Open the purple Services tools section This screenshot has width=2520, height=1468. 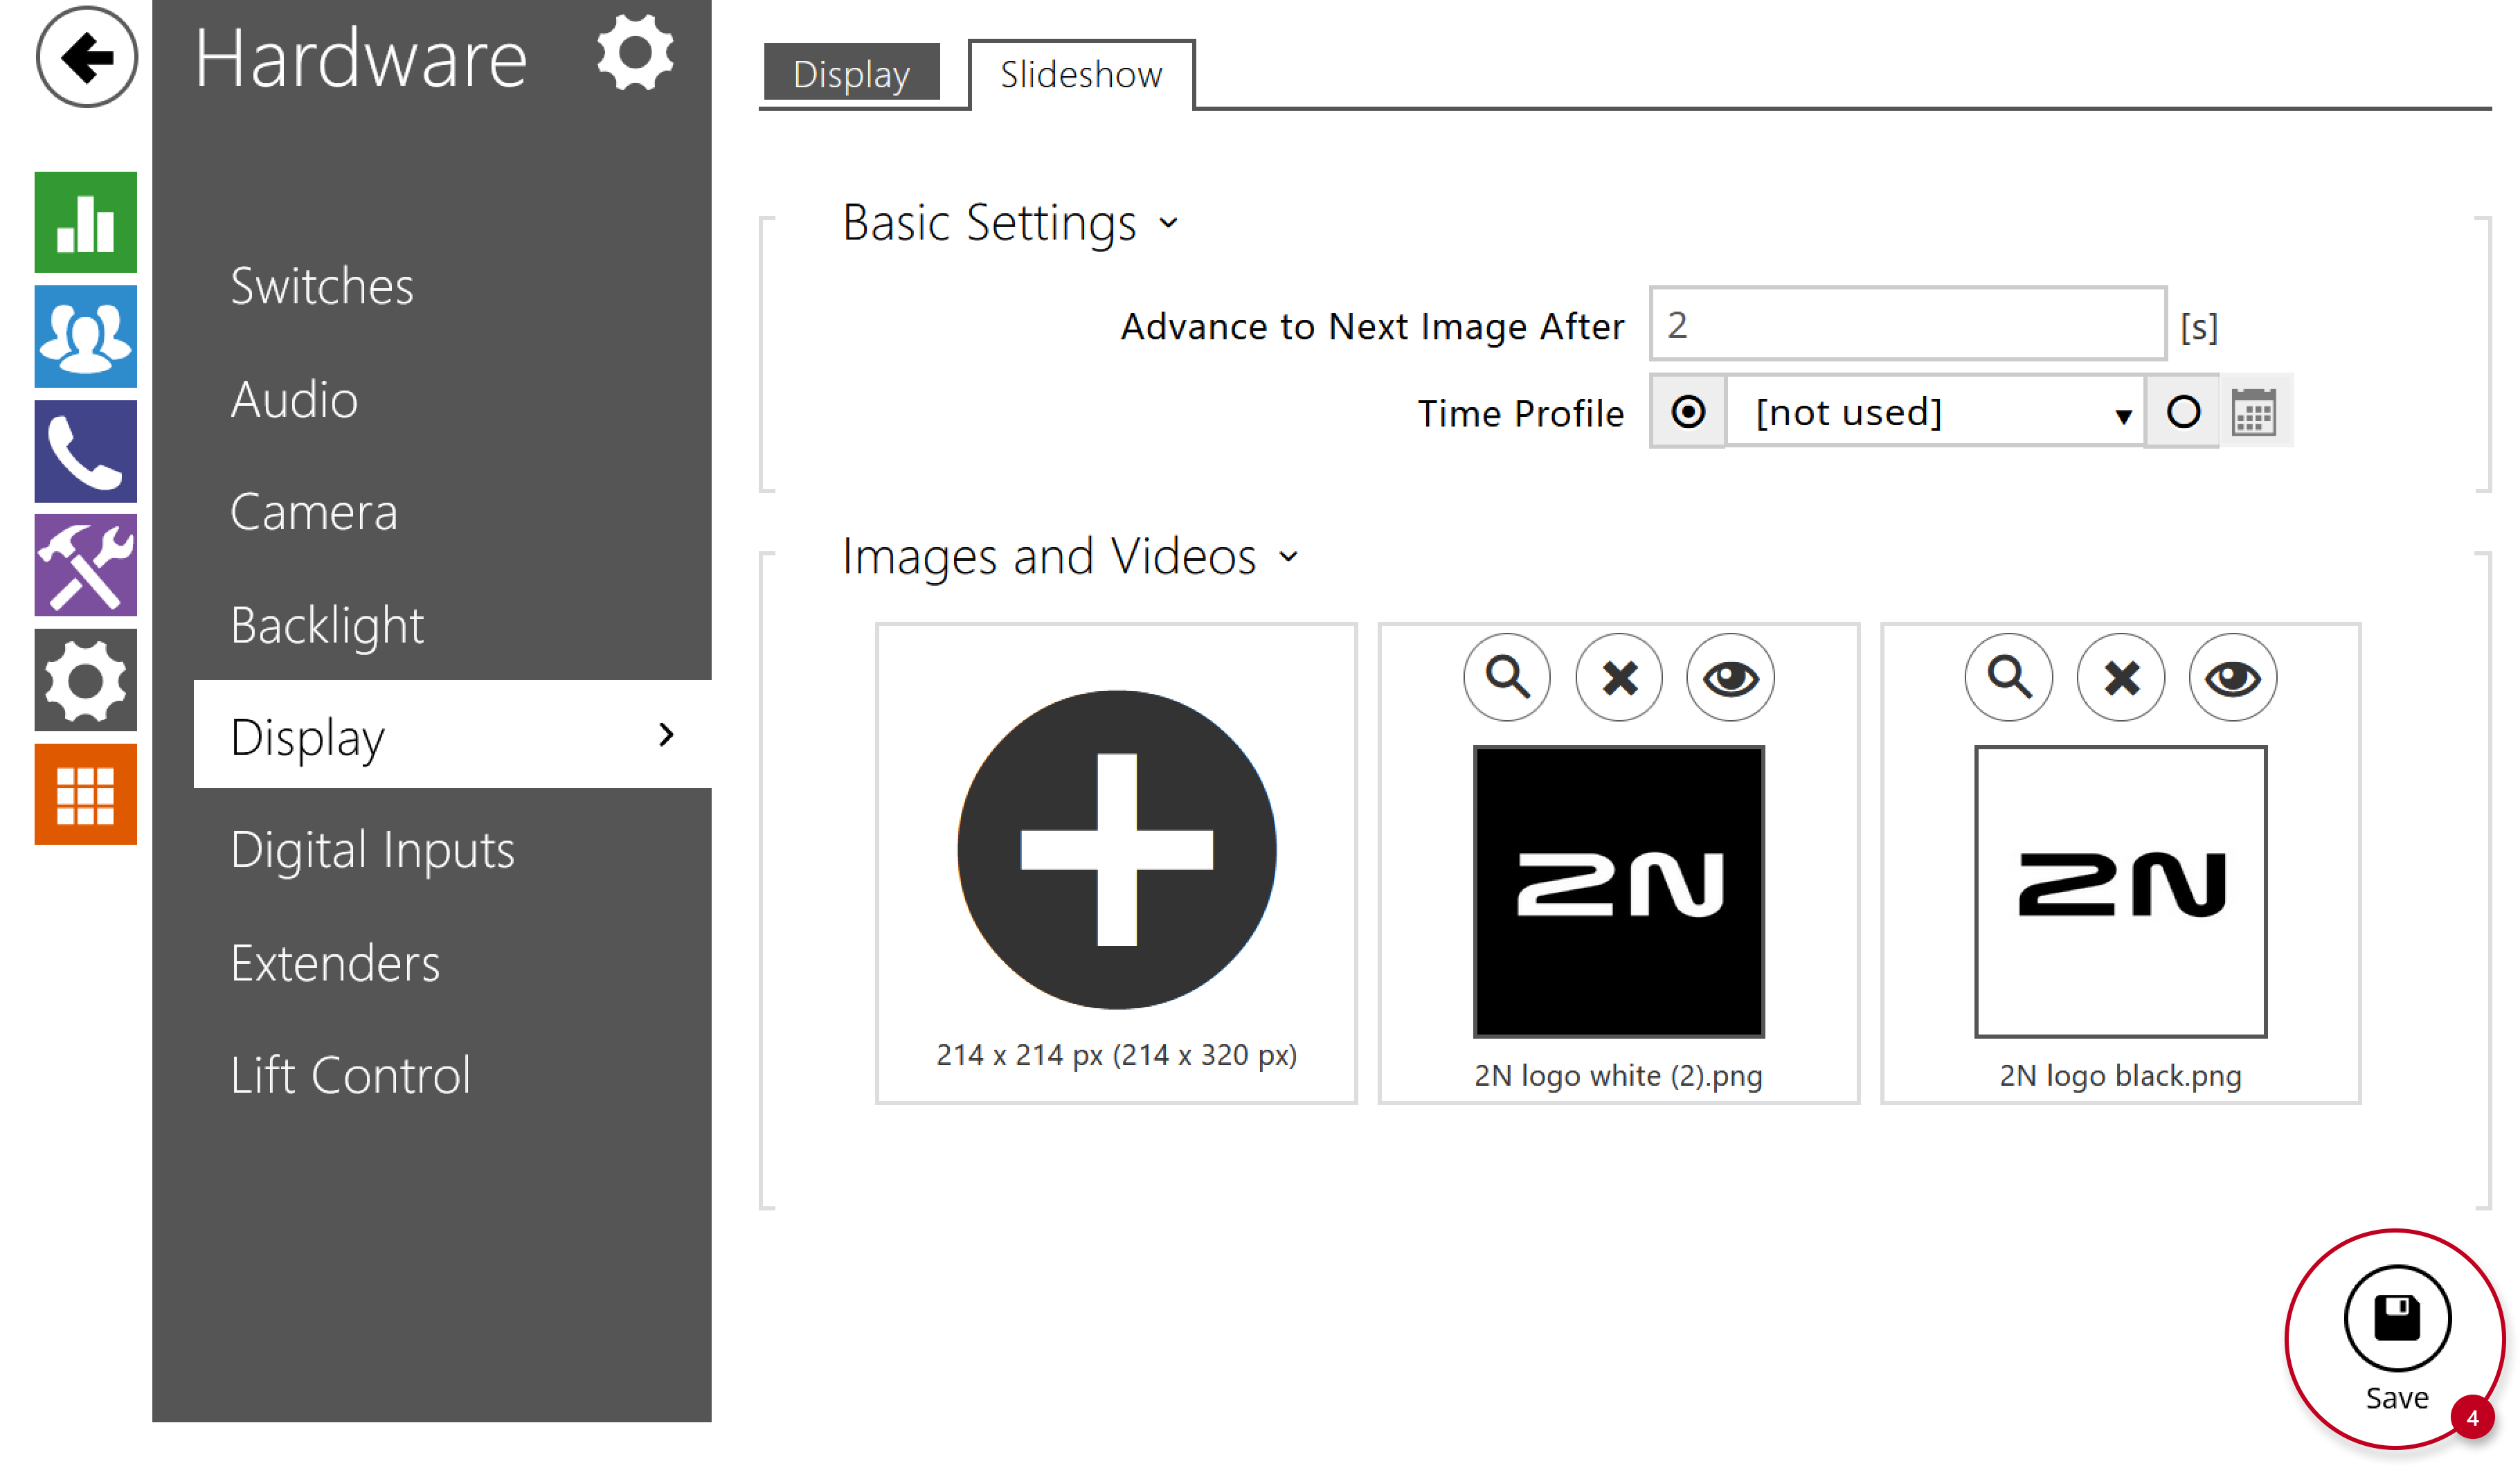[86, 565]
